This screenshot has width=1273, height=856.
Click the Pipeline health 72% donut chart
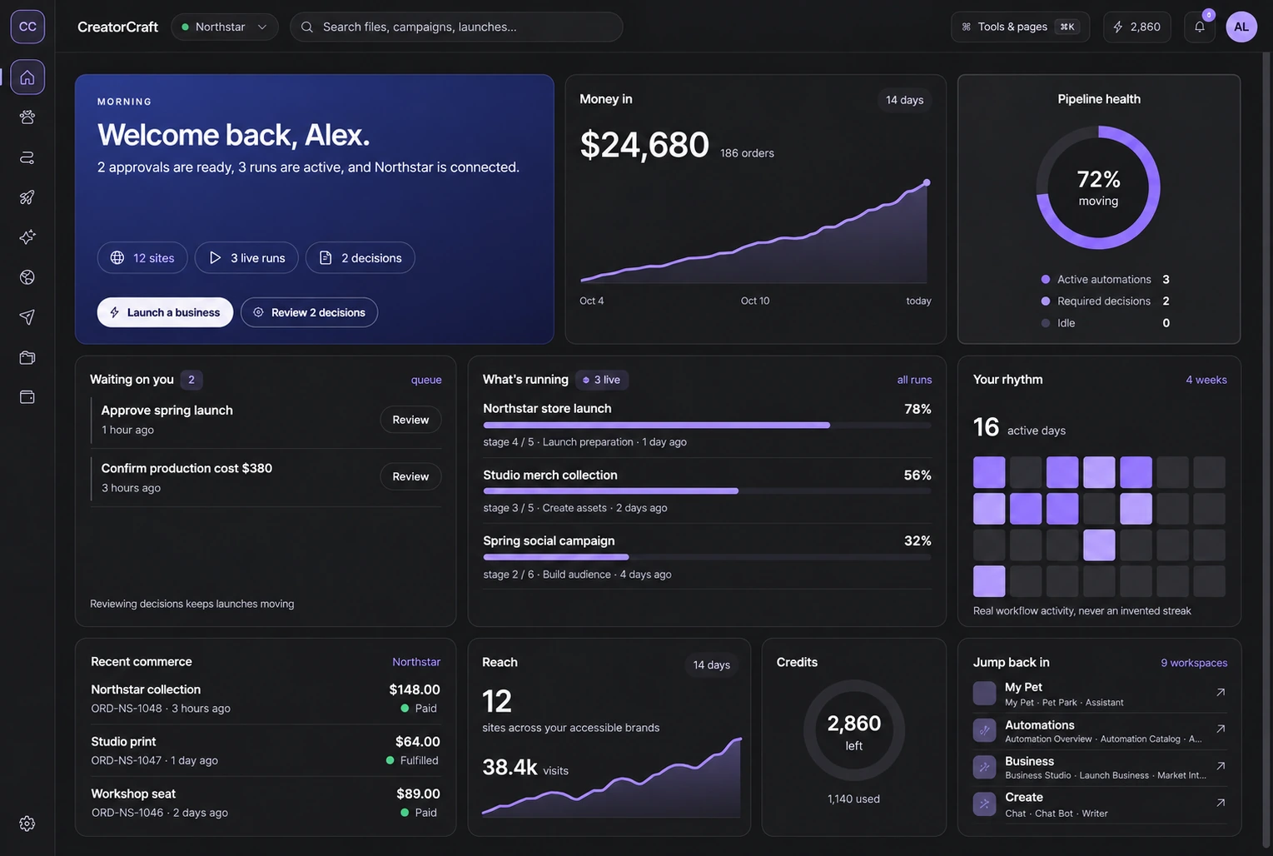point(1098,187)
